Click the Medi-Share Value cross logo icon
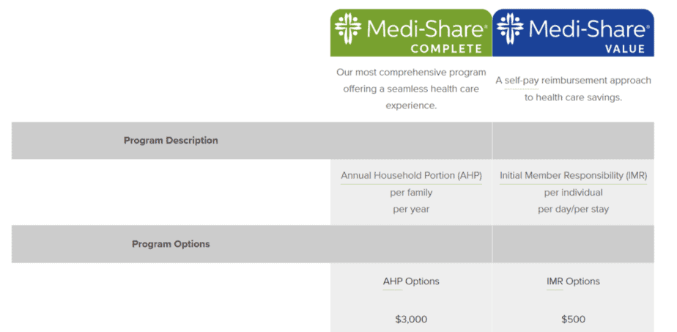The image size is (677, 332). coord(510,29)
